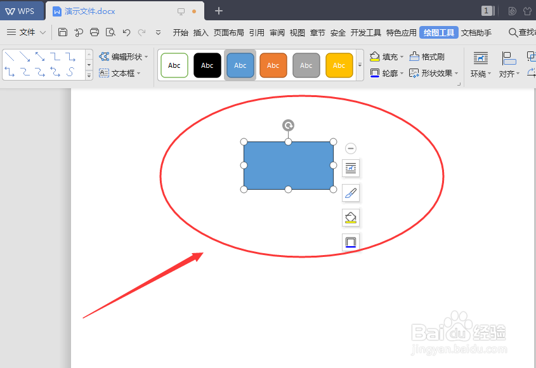Click floating style brush icon
Viewport: 536px width, 368px height.
point(351,193)
